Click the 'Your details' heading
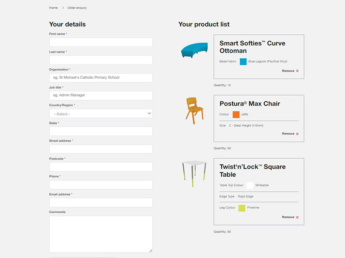 tap(67, 24)
